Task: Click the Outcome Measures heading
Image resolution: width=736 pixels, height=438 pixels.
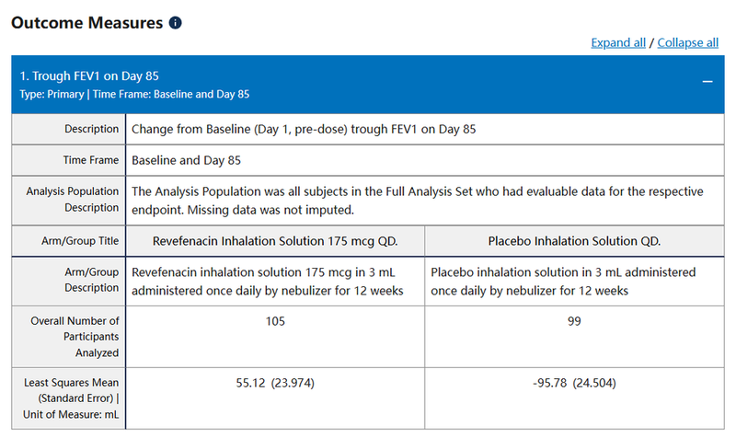Action: point(87,22)
